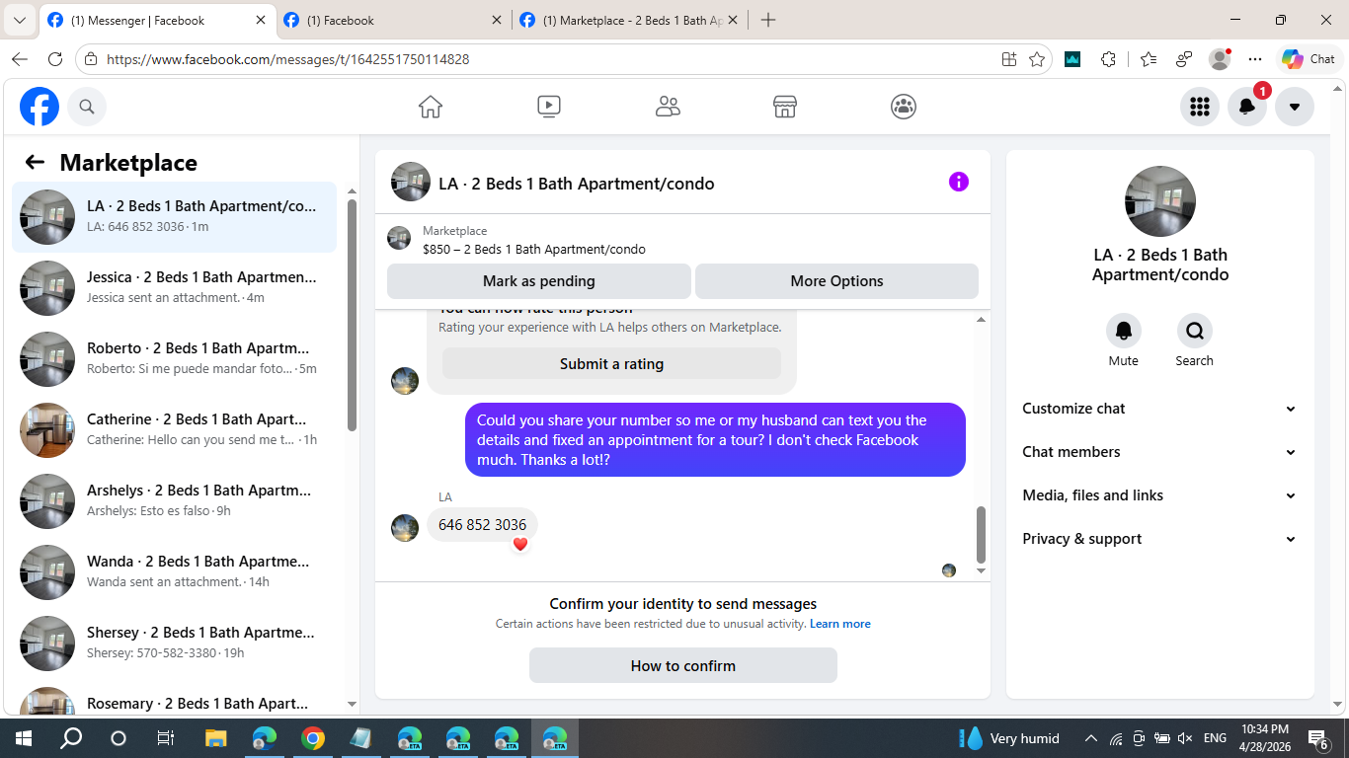This screenshot has height=758, width=1349.
Task: Open browser profile avatar icon
Action: click(1221, 59)
